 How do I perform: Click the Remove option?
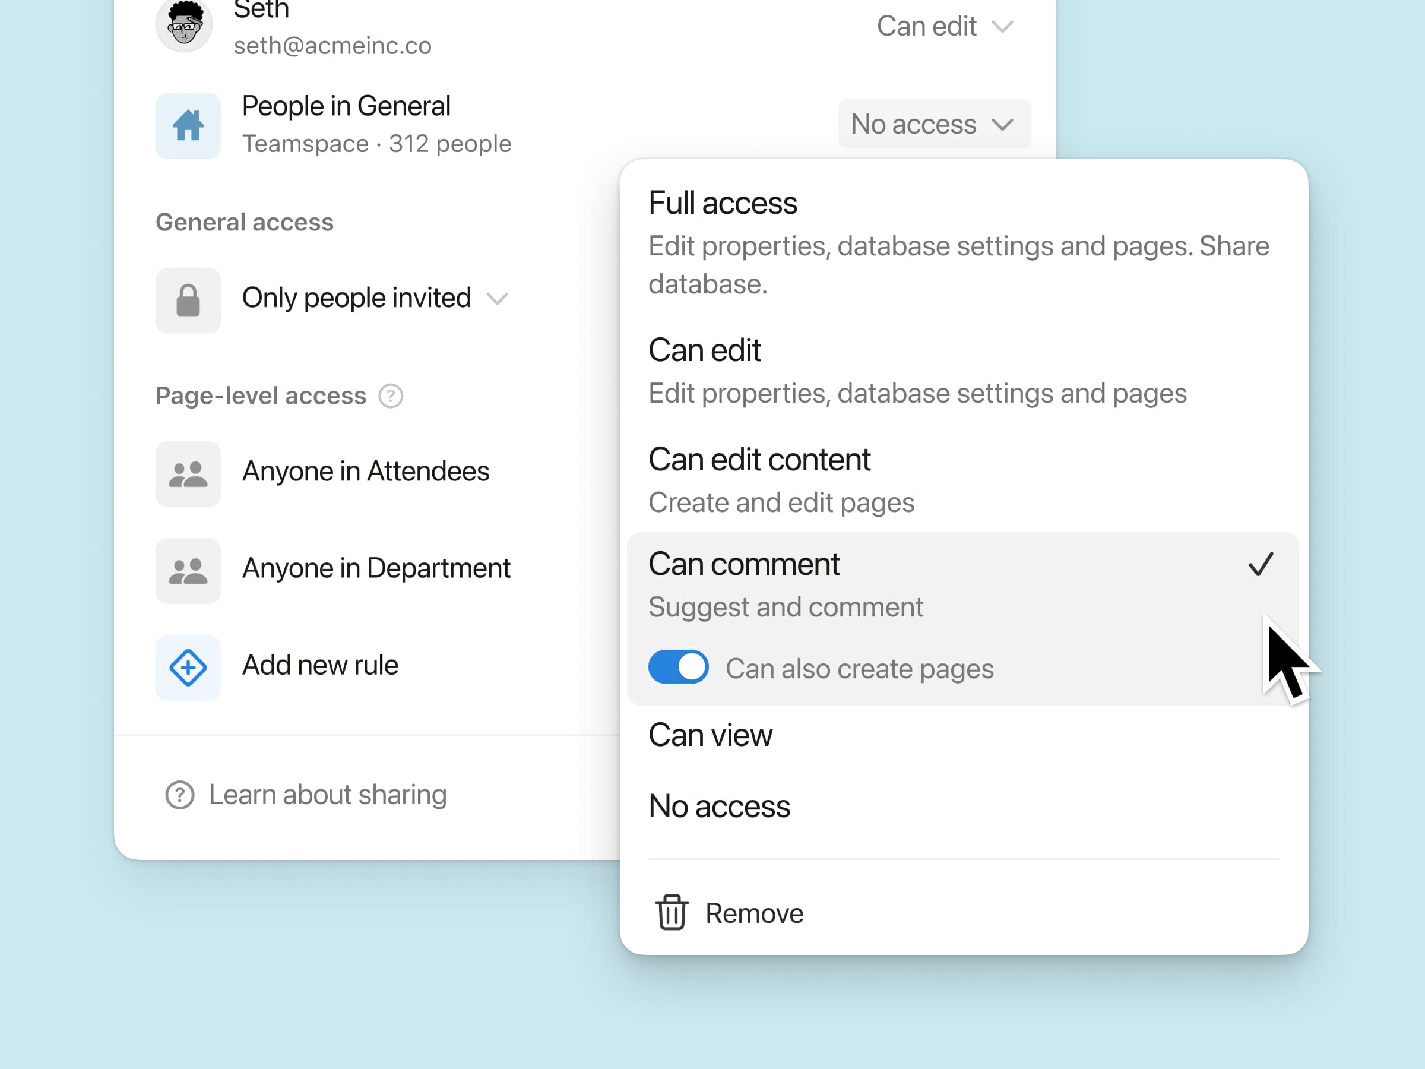pos(753,912)
